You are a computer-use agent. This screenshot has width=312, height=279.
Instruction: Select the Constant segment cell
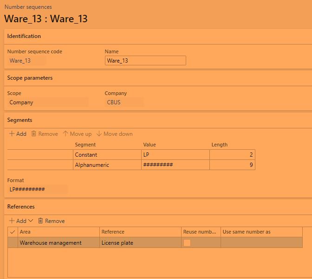(107, 155)
